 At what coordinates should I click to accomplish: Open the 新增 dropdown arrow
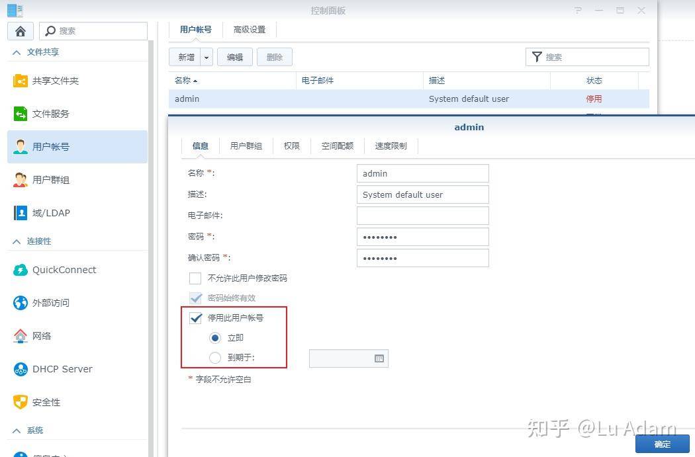point(207,57)
